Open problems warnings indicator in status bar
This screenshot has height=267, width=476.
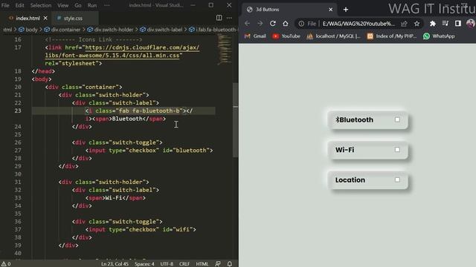click(6, 264)
